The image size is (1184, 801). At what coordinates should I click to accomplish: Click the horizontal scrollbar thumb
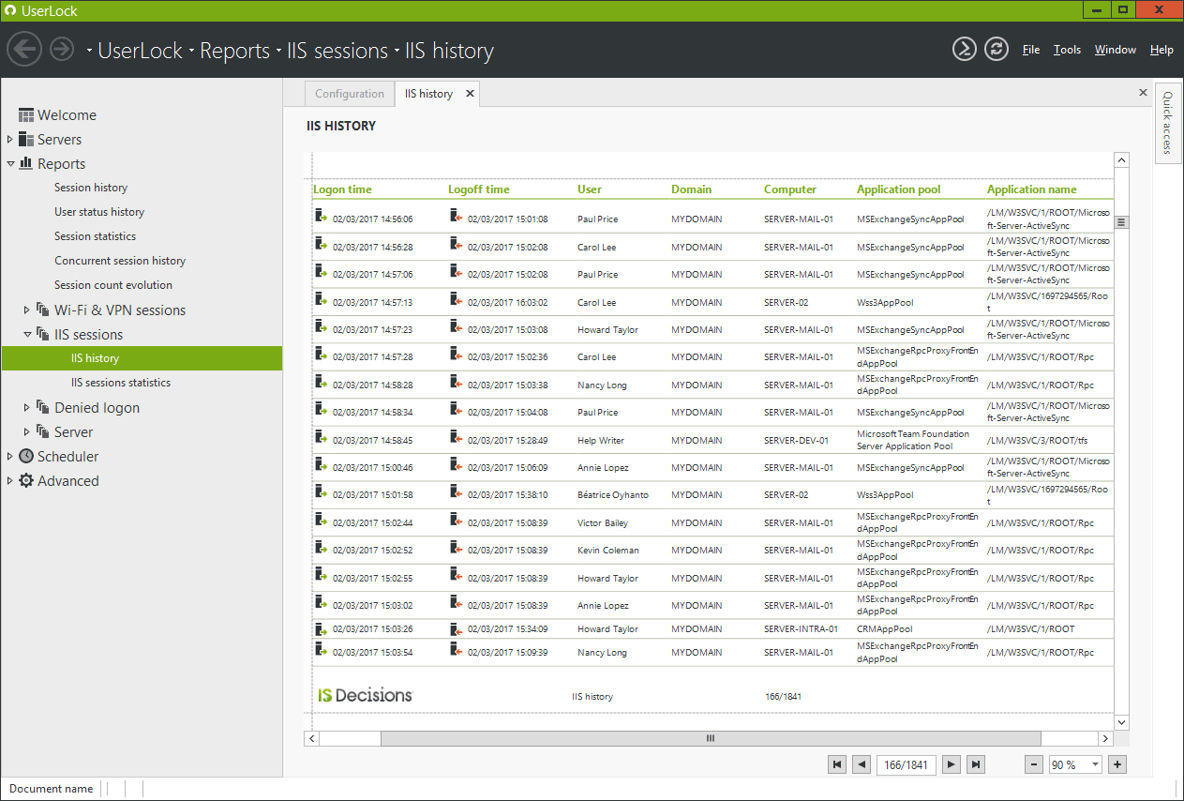click(x=711, y=739)
